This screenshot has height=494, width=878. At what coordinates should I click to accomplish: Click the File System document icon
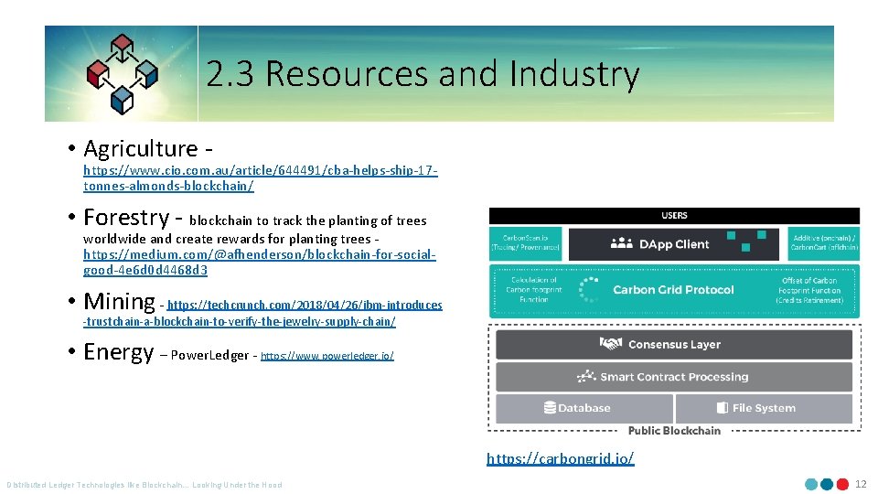tap(723, 407)
